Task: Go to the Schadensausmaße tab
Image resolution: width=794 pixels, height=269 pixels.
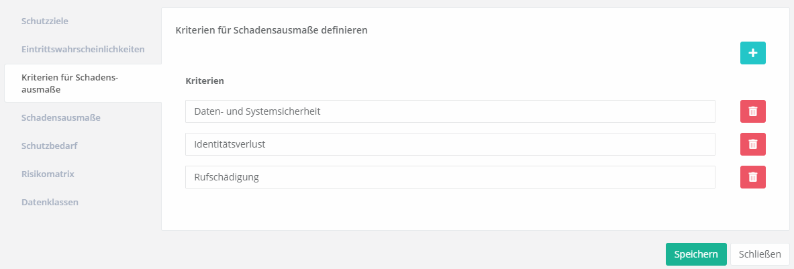Action: (61, 117)
